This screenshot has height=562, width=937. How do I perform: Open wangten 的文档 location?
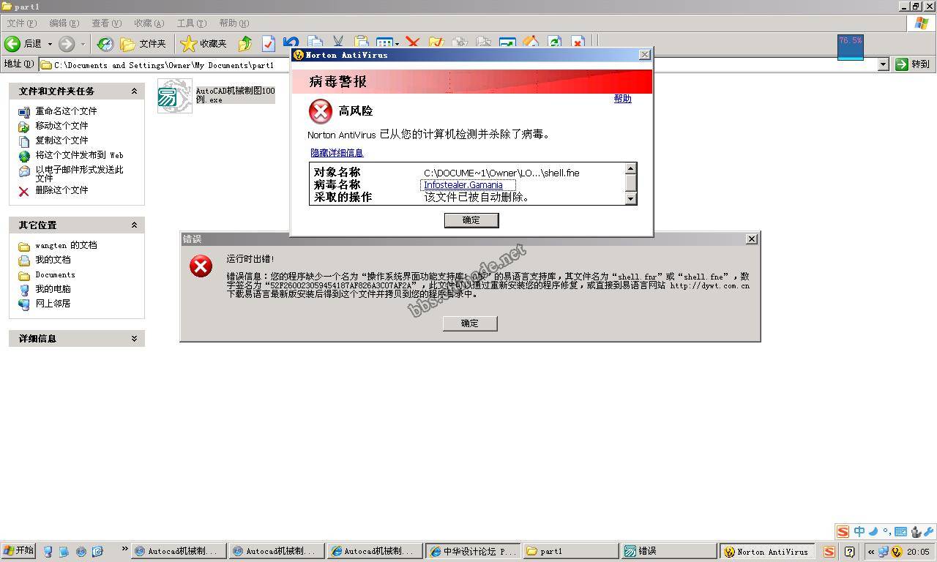pos(66,245)
